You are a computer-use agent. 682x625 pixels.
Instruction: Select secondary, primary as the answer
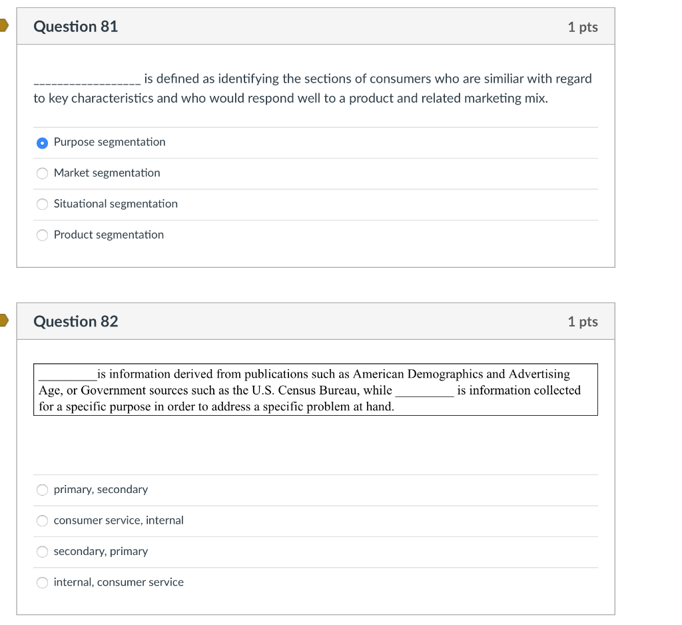coord(42,552)
